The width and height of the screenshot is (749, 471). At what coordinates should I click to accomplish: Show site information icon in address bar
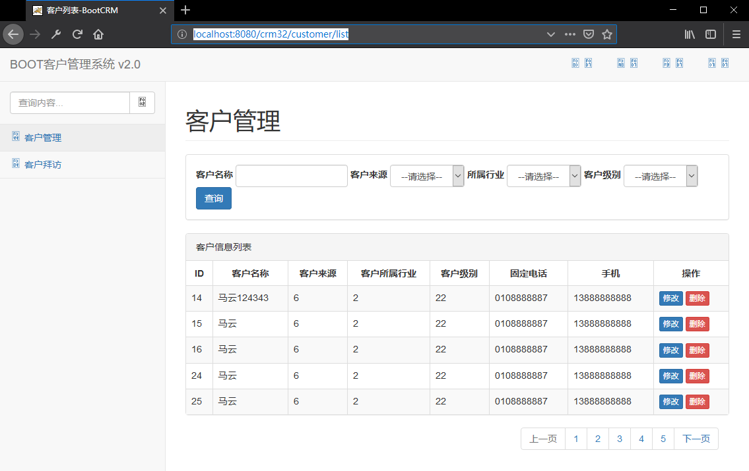point(182,34)
